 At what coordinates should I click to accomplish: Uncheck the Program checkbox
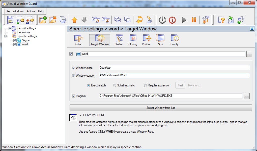73,96
